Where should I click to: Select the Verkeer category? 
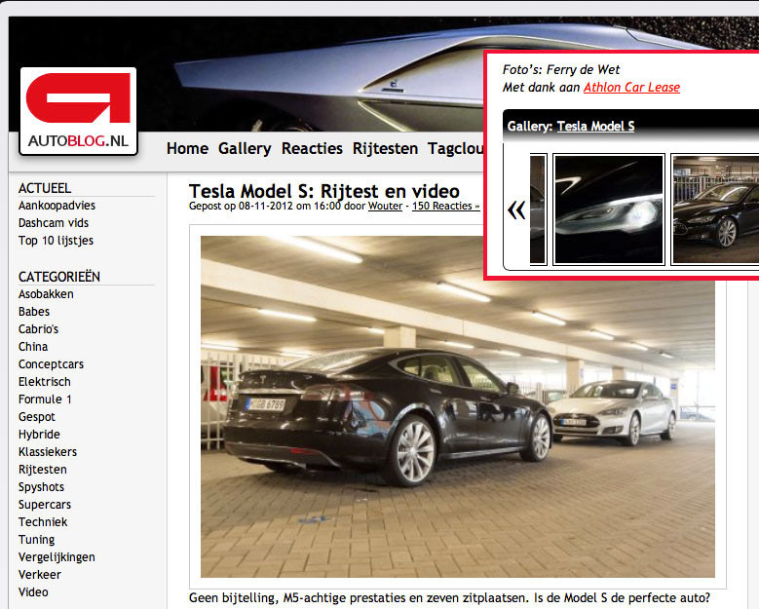coord(40,574)
